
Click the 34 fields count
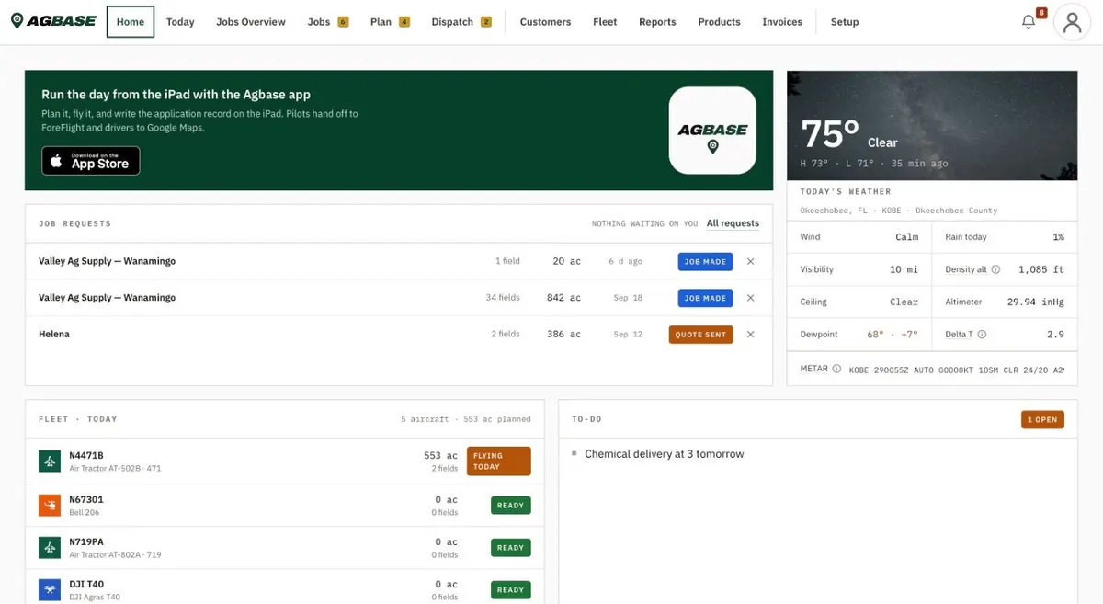click(x=503, y=298)
